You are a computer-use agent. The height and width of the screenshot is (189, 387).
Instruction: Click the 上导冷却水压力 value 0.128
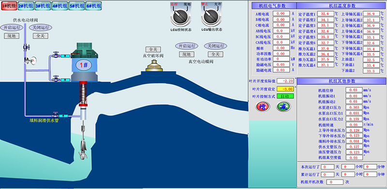pyautogui.click(x=354, y=130)
